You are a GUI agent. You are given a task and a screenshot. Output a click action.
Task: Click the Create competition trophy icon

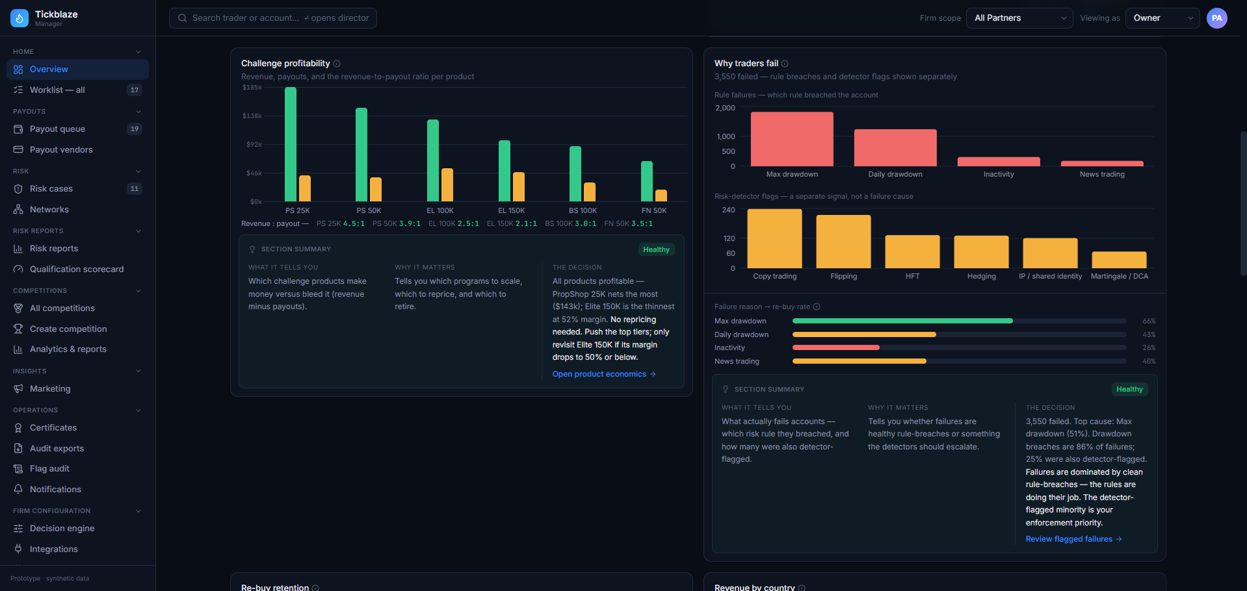(x=18, y=329)
